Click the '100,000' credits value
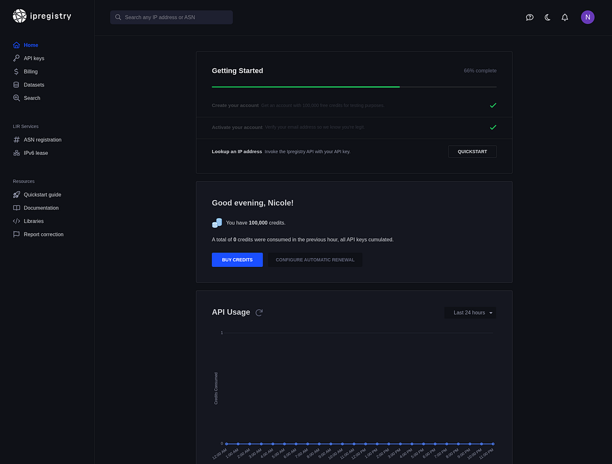 258,223
